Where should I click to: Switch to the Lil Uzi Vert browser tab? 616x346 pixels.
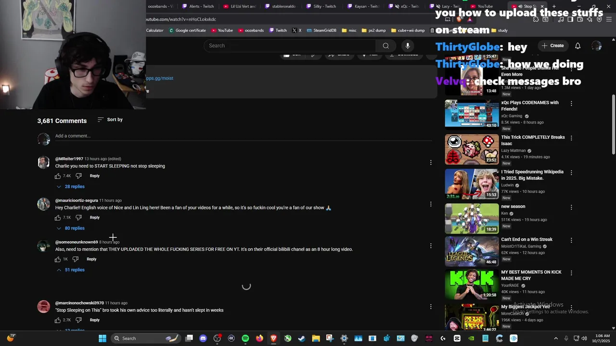coord(240,6)
